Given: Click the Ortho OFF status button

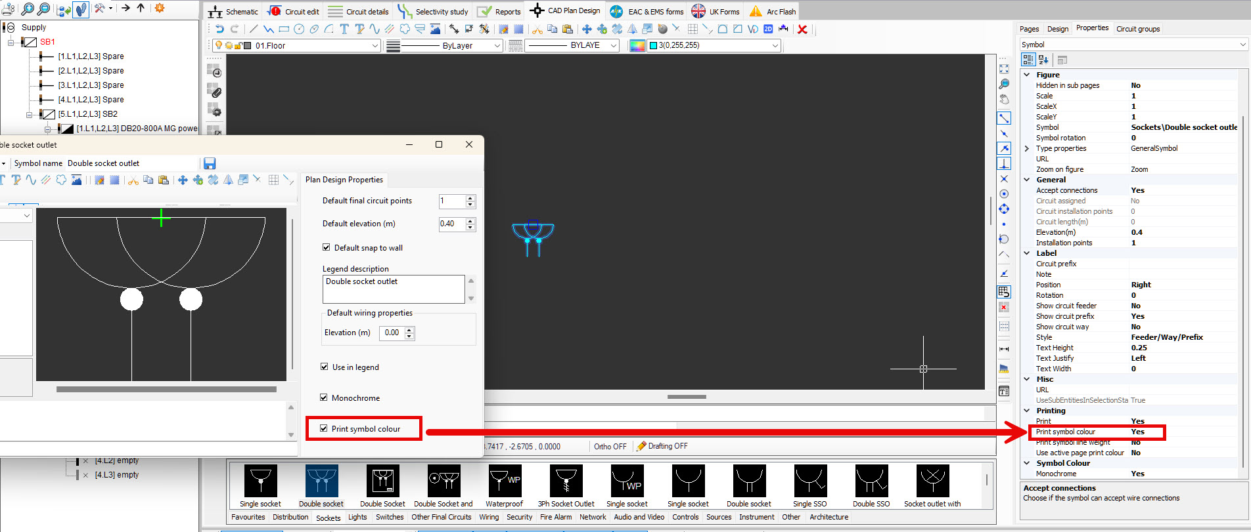Looking at the screenshot, I should (610, 446).
